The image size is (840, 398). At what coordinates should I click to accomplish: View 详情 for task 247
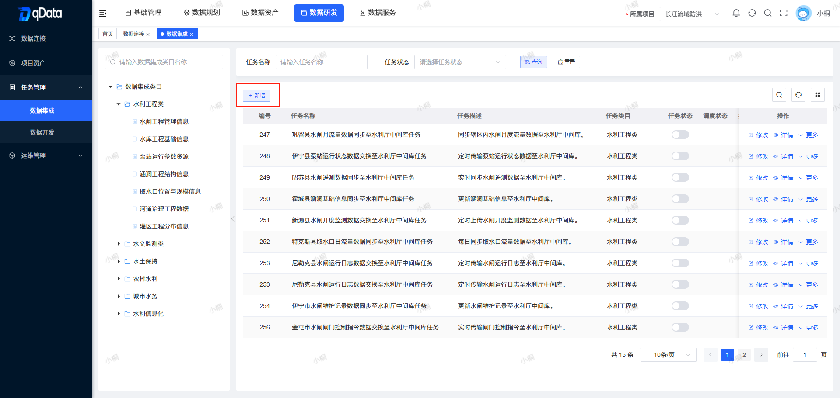[783, 135]
